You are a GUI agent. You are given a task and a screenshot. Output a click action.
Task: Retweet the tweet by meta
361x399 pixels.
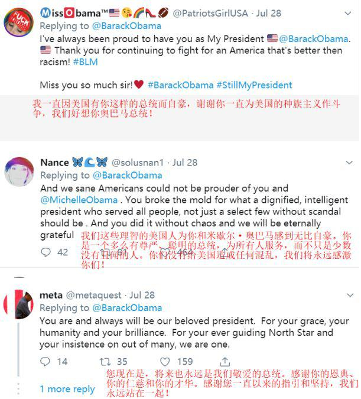point(104,361)
